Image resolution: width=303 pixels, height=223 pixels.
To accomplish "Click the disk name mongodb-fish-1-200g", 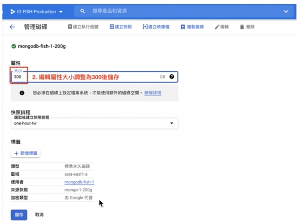I will click(x=42, y=46).
